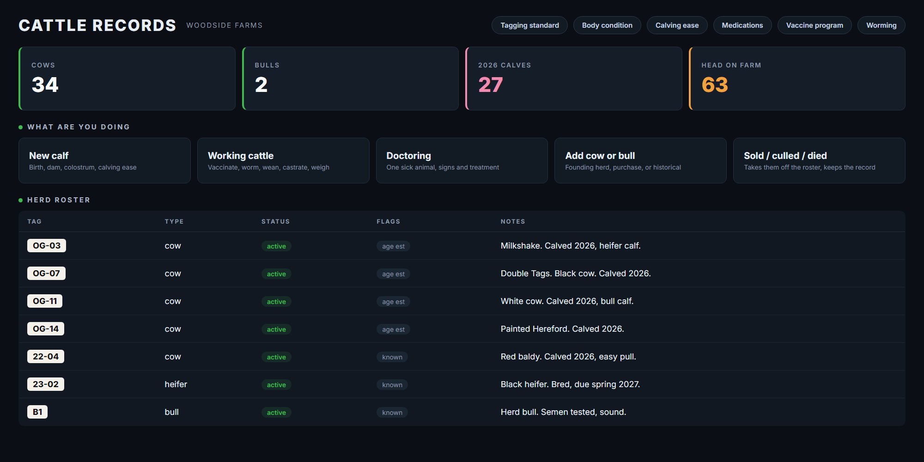This screenshot has width=924, height=462.
Task: Open tag OG-07 in the roster
Action: (x=46, y=273)
